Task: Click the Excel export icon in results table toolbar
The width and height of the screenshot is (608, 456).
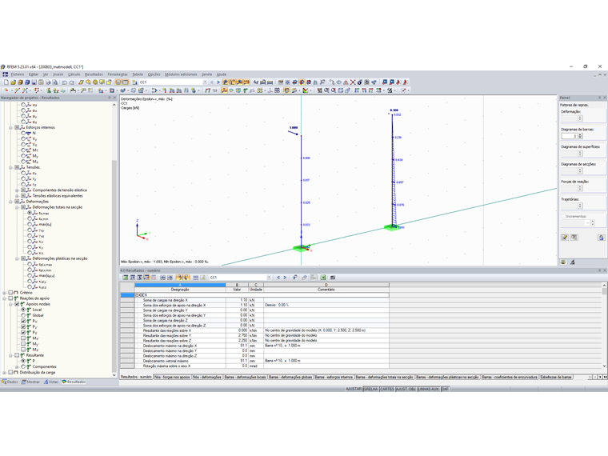Action: pyautogui.click(x=323, y=278)
